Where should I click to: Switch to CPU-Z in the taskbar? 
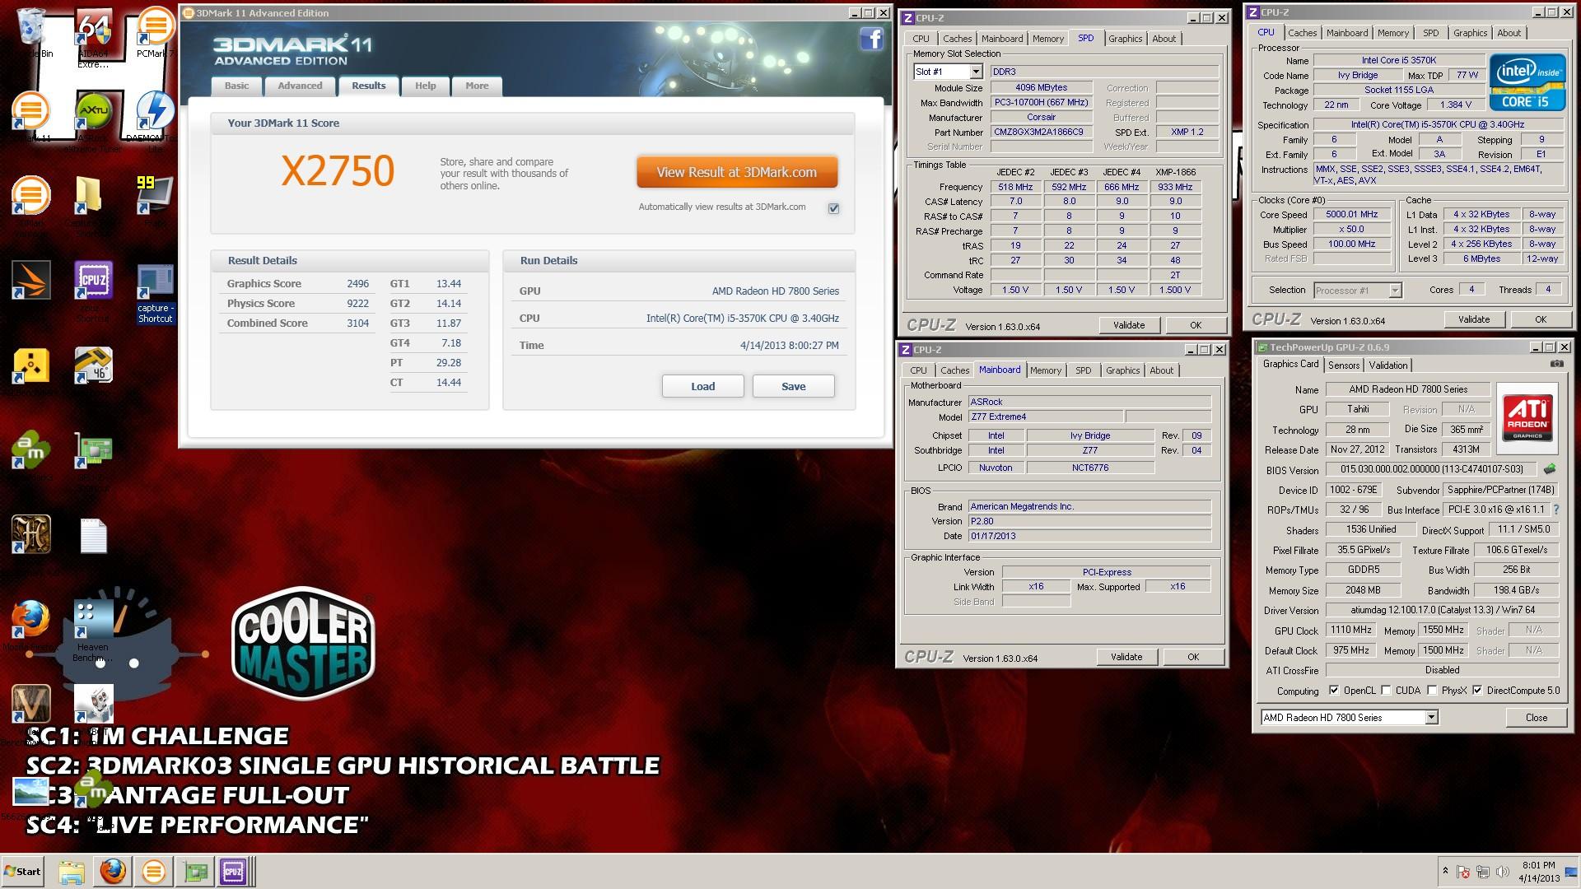coord(233,871)
